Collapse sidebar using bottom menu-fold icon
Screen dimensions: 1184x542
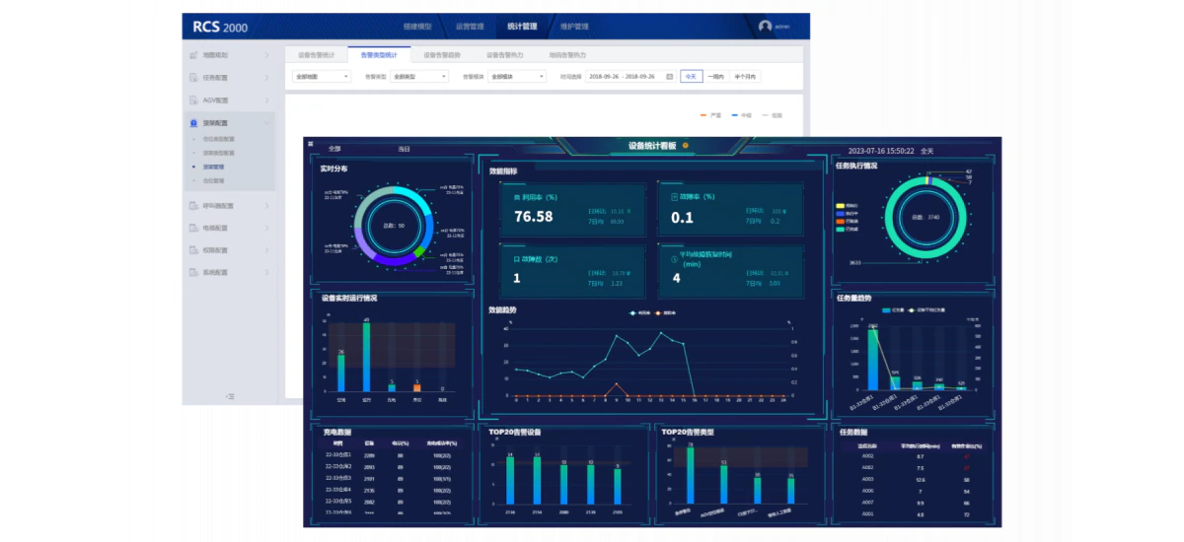[229, 395]
